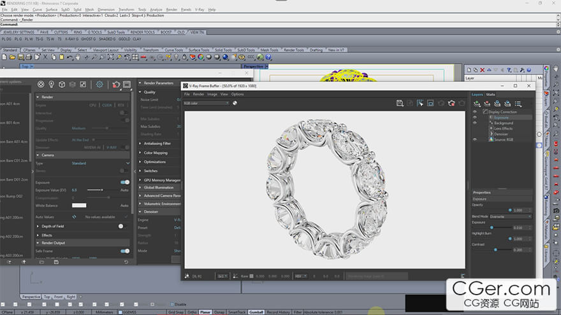The height and width of the screenshot is (315, 561).
Task: Expand the Antialiasing Filter section
Action: point(156,144)
